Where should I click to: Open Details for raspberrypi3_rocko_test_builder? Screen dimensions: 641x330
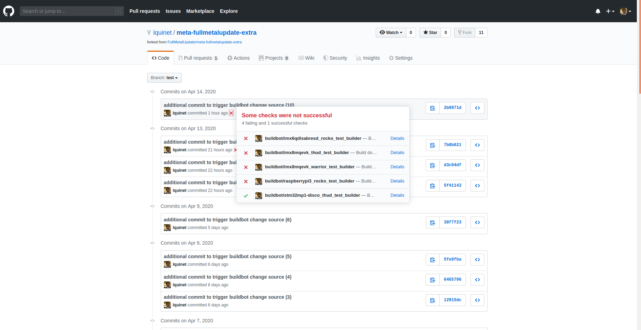(397, 181)
